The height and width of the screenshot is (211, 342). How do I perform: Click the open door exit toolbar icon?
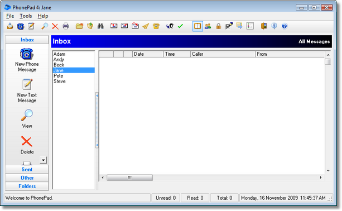[264, 26]
